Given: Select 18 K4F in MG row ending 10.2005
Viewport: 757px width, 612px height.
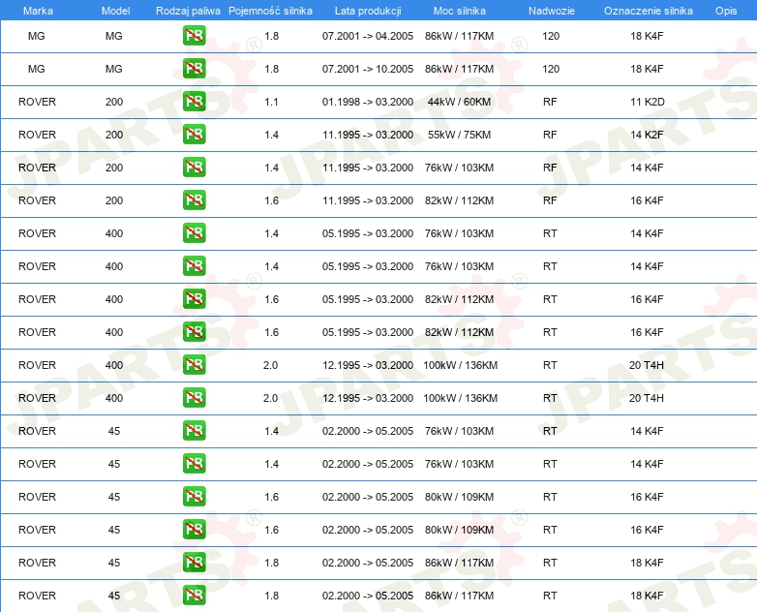Looking at the screenshot, I should (647, 69).
